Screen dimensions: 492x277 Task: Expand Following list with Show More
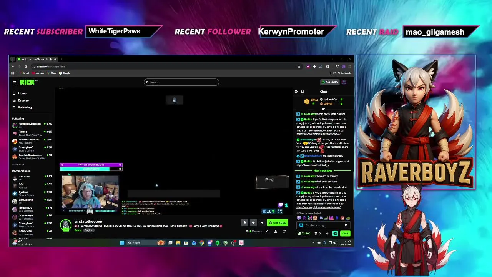point(18,164)
